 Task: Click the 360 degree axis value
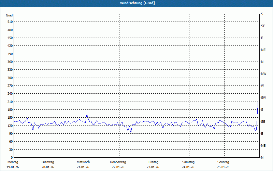point(10,62)
